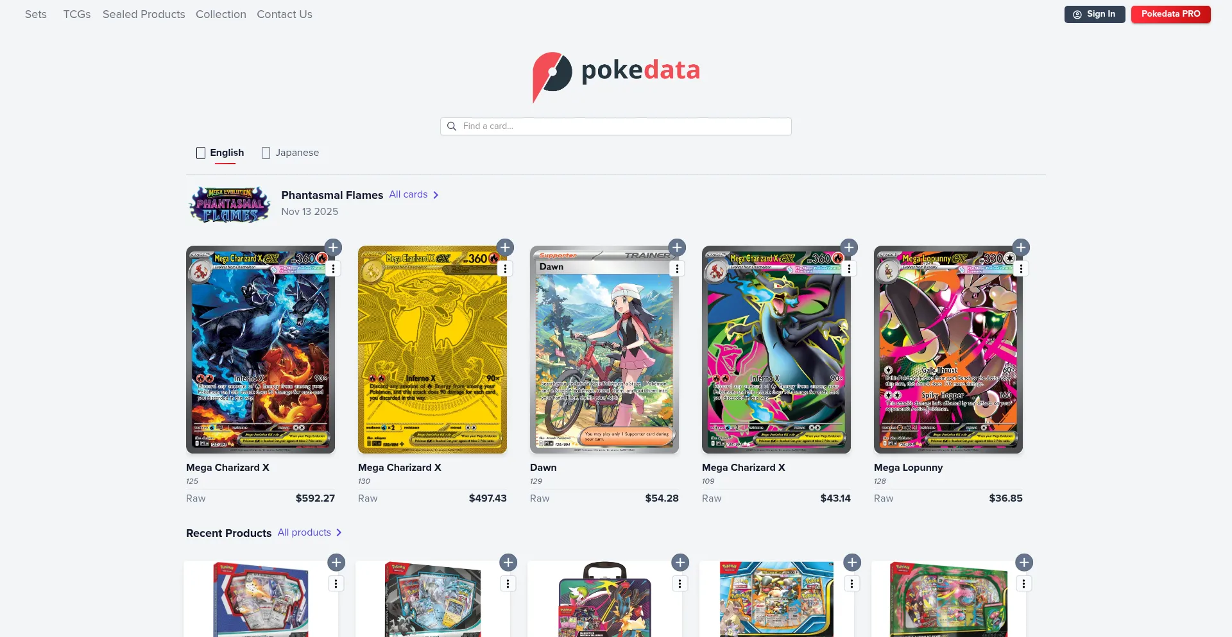Select the English language tab
Screen dimensions: 1232x637
click(x=220, y=153)
